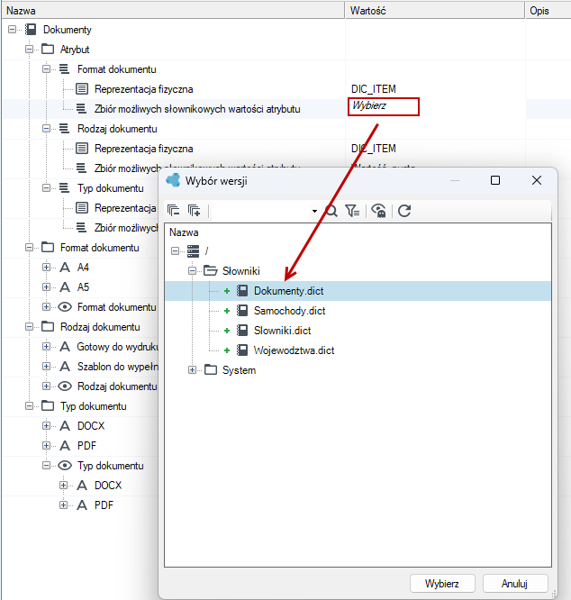Screen dimensions: 571x600
Task: Select Samochody.dict in the list
Action: [289, 311]
